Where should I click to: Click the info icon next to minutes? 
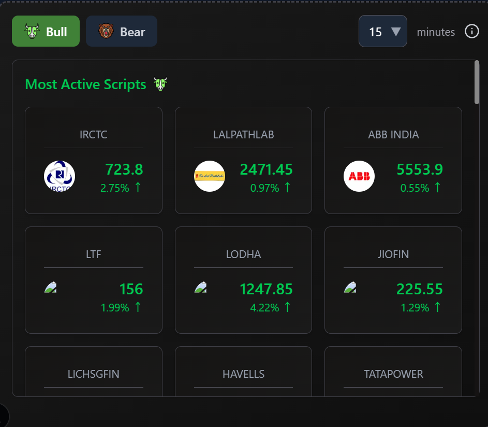click(x=472, y=32)
